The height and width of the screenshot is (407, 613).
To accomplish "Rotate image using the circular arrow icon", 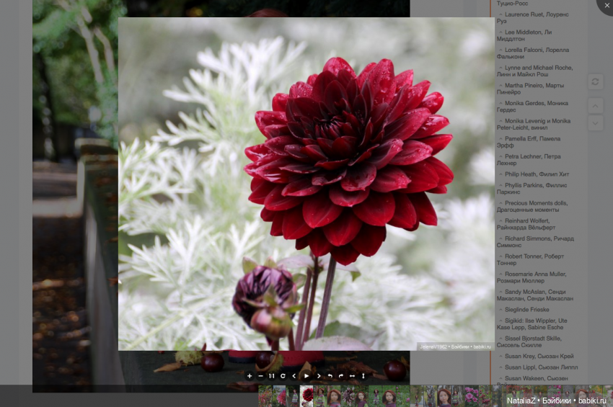I will pyautogui.click(x=283, y=376).
